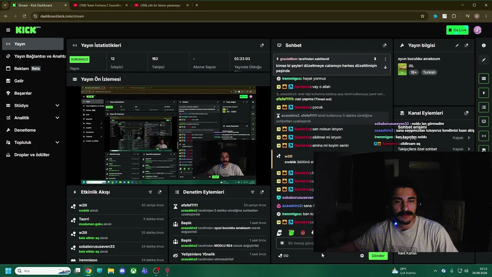Show hidden system tray icons
492x277 pixels.
pos(435,271)
